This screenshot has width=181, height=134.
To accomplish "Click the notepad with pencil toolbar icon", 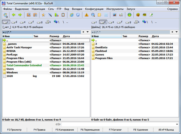I will click(151, 15).
